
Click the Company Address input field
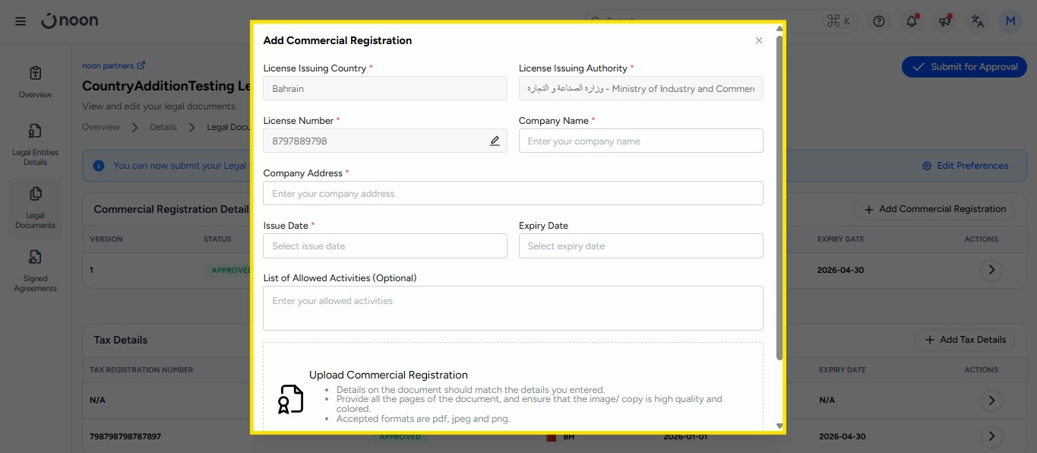(513, 194)
